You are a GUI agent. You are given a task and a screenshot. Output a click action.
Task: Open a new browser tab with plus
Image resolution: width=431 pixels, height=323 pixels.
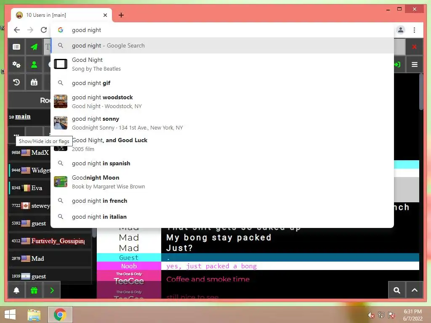121,15
